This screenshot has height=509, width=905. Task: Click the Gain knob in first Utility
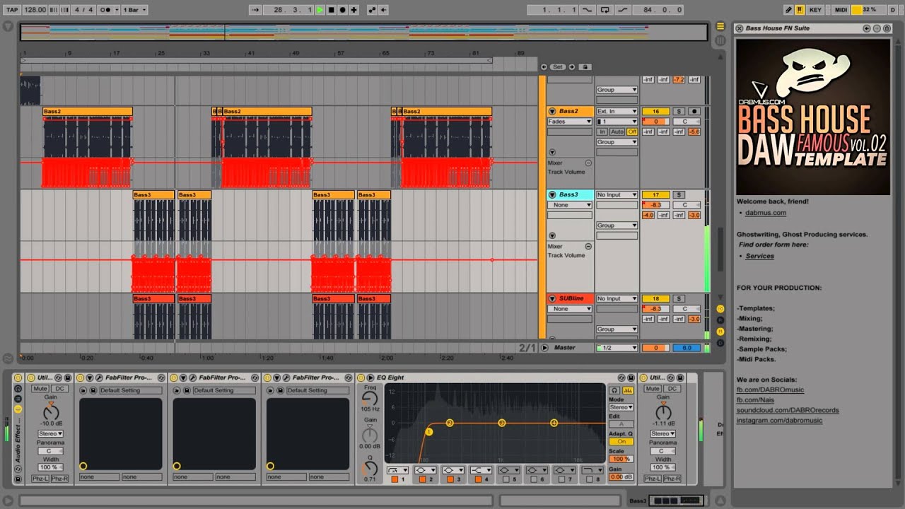pos(50,411)
